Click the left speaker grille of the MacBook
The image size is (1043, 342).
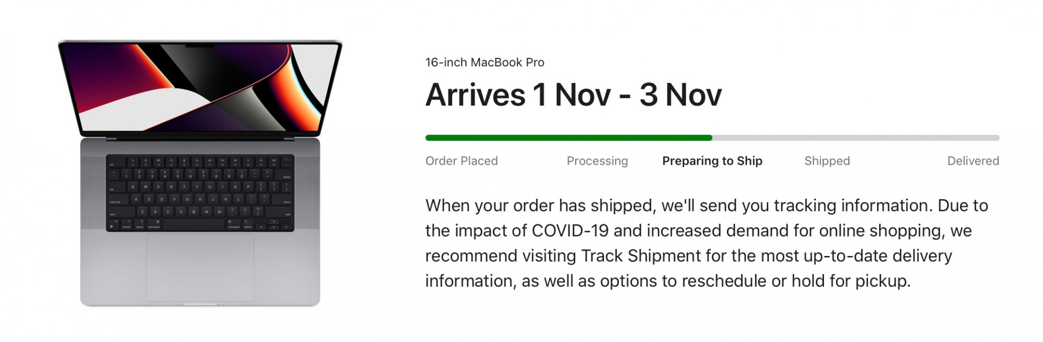click(x=94, y=193)
